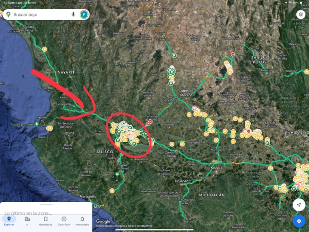Tap the blue directions button

pyautogui.click(x=299, y=221)
